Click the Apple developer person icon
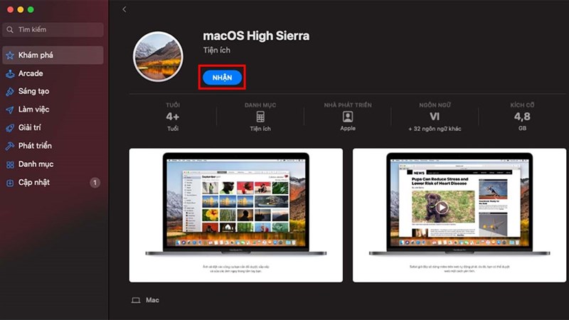 click(x=348, y=117)
